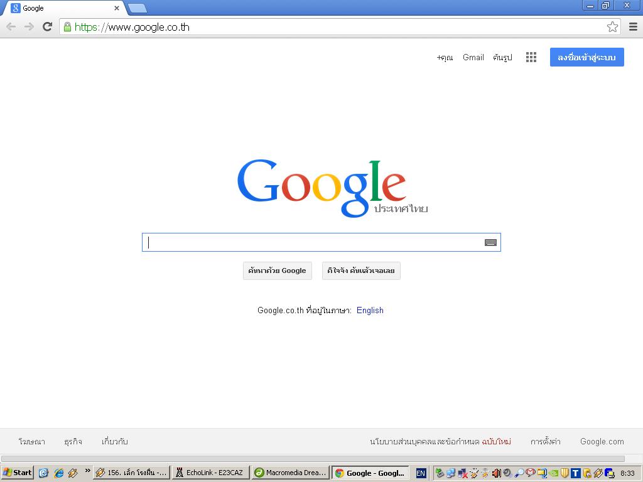Close the Google tab
Screen dimensions: 643x482
(x=116, y=8)
